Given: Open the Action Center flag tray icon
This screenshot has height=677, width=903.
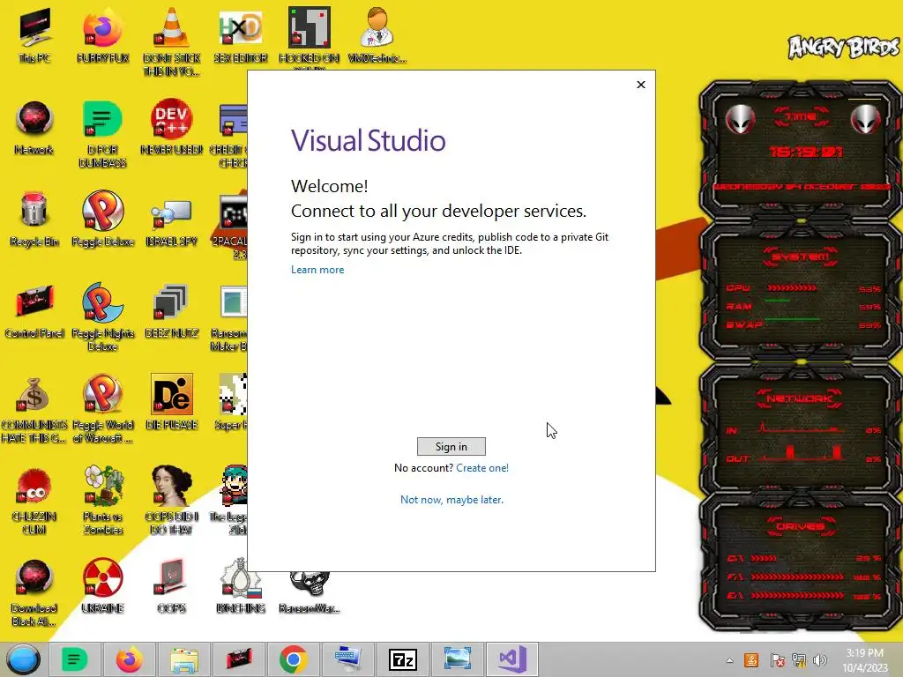Looking at the screenshot, I should 777,660.
